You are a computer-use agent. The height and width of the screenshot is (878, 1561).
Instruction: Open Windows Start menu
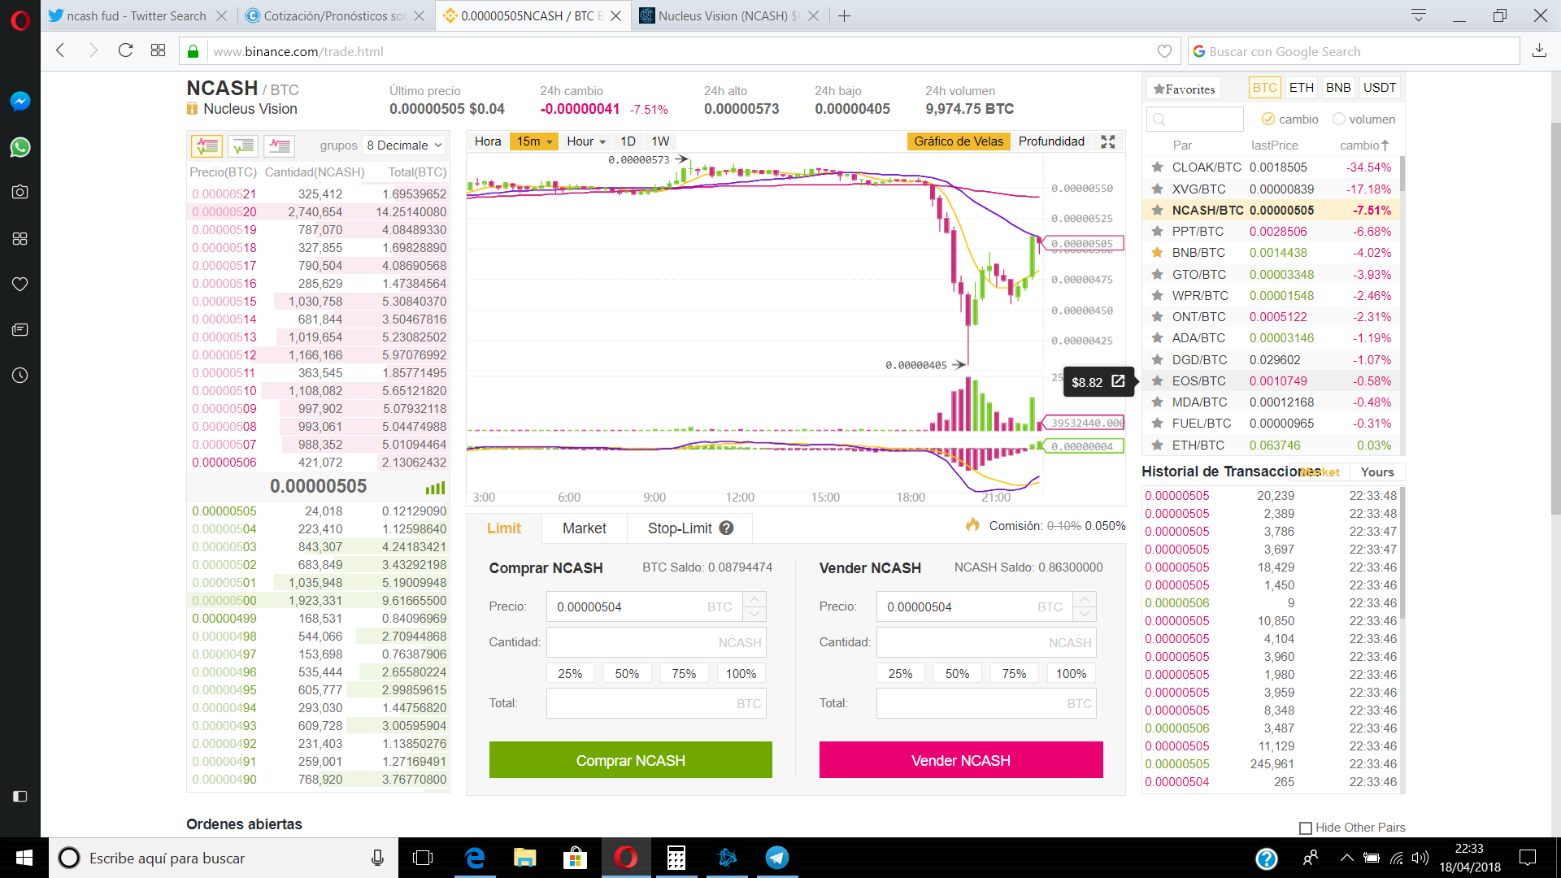[x=24, y=858]
